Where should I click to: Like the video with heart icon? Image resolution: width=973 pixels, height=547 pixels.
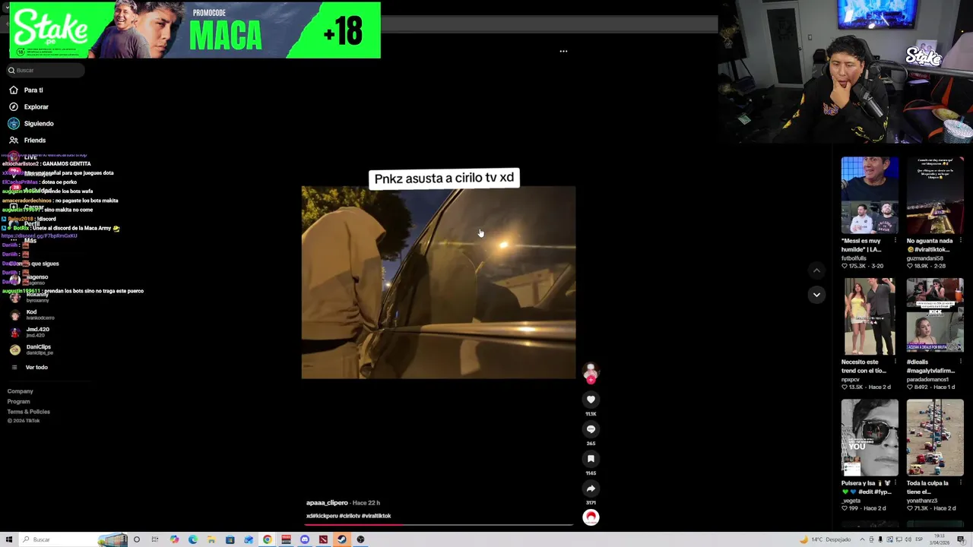pyautogui.click(x=591, y=400)
